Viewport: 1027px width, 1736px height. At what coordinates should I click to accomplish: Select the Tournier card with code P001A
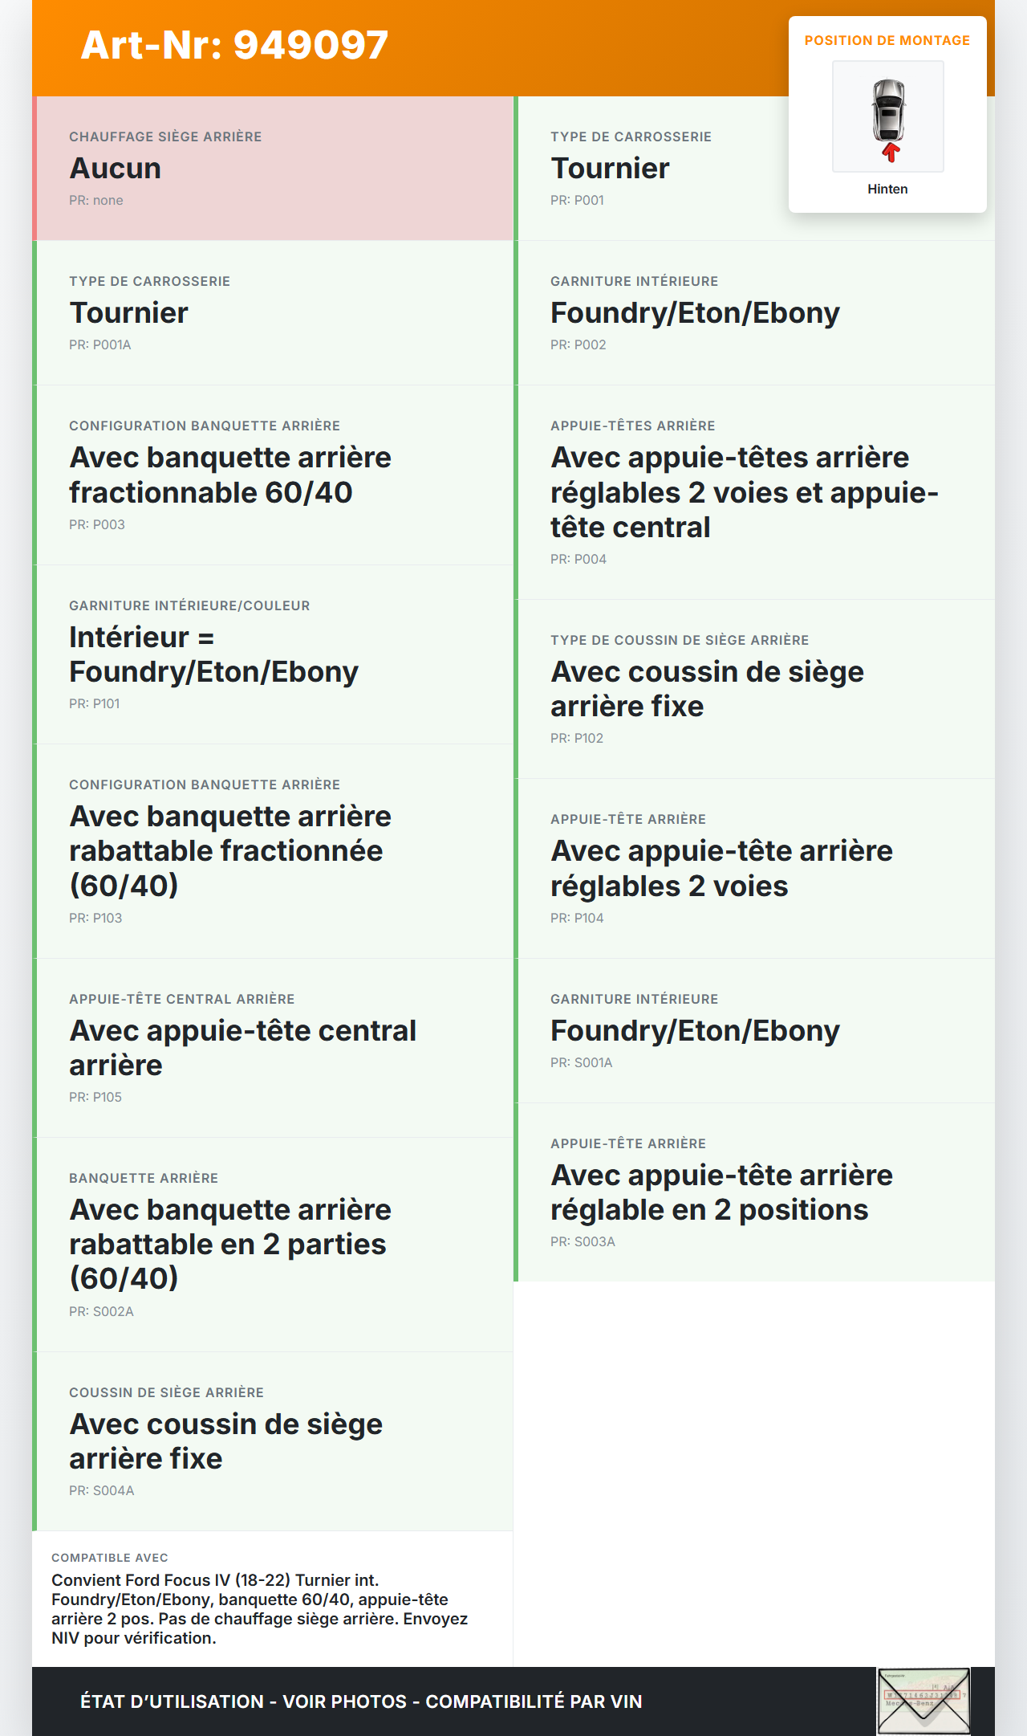point(273,312)
